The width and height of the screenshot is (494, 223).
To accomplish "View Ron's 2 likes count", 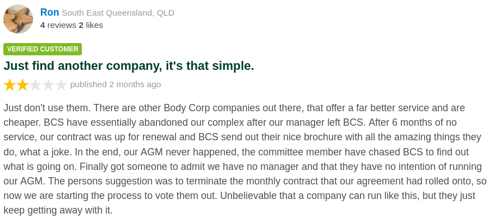I will (91, 25).
